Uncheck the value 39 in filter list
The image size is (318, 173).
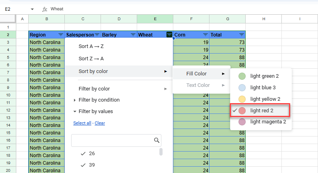tap(83, 165)
